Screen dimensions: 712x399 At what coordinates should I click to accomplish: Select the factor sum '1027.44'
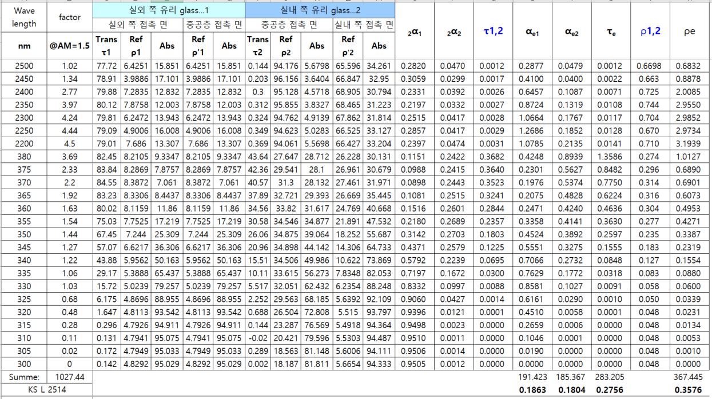[x=70, y=377]
